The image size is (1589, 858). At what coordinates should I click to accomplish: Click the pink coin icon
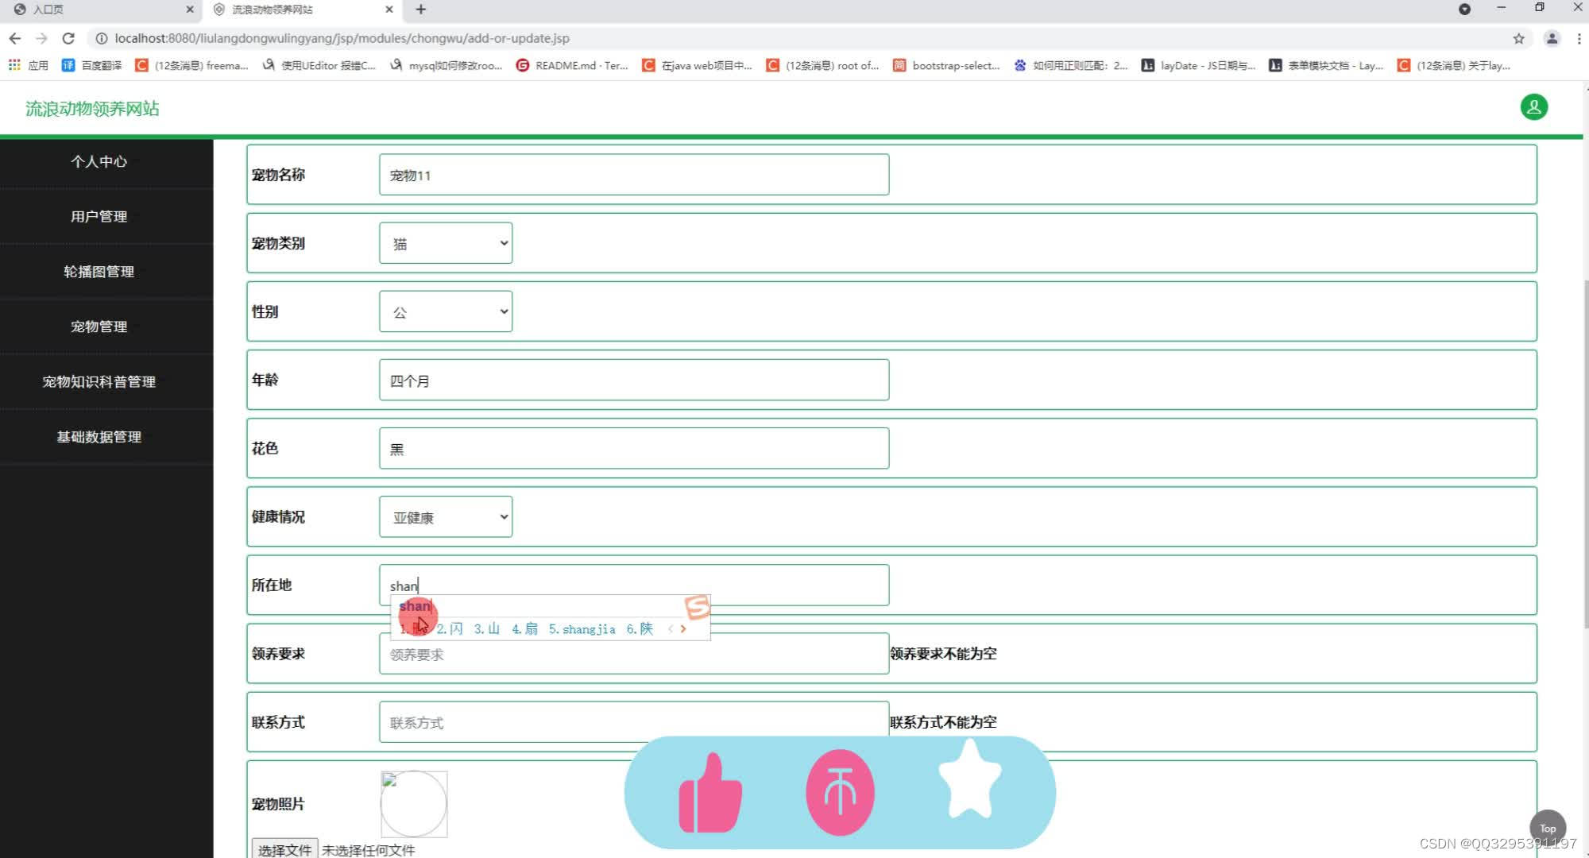[840, 793]
